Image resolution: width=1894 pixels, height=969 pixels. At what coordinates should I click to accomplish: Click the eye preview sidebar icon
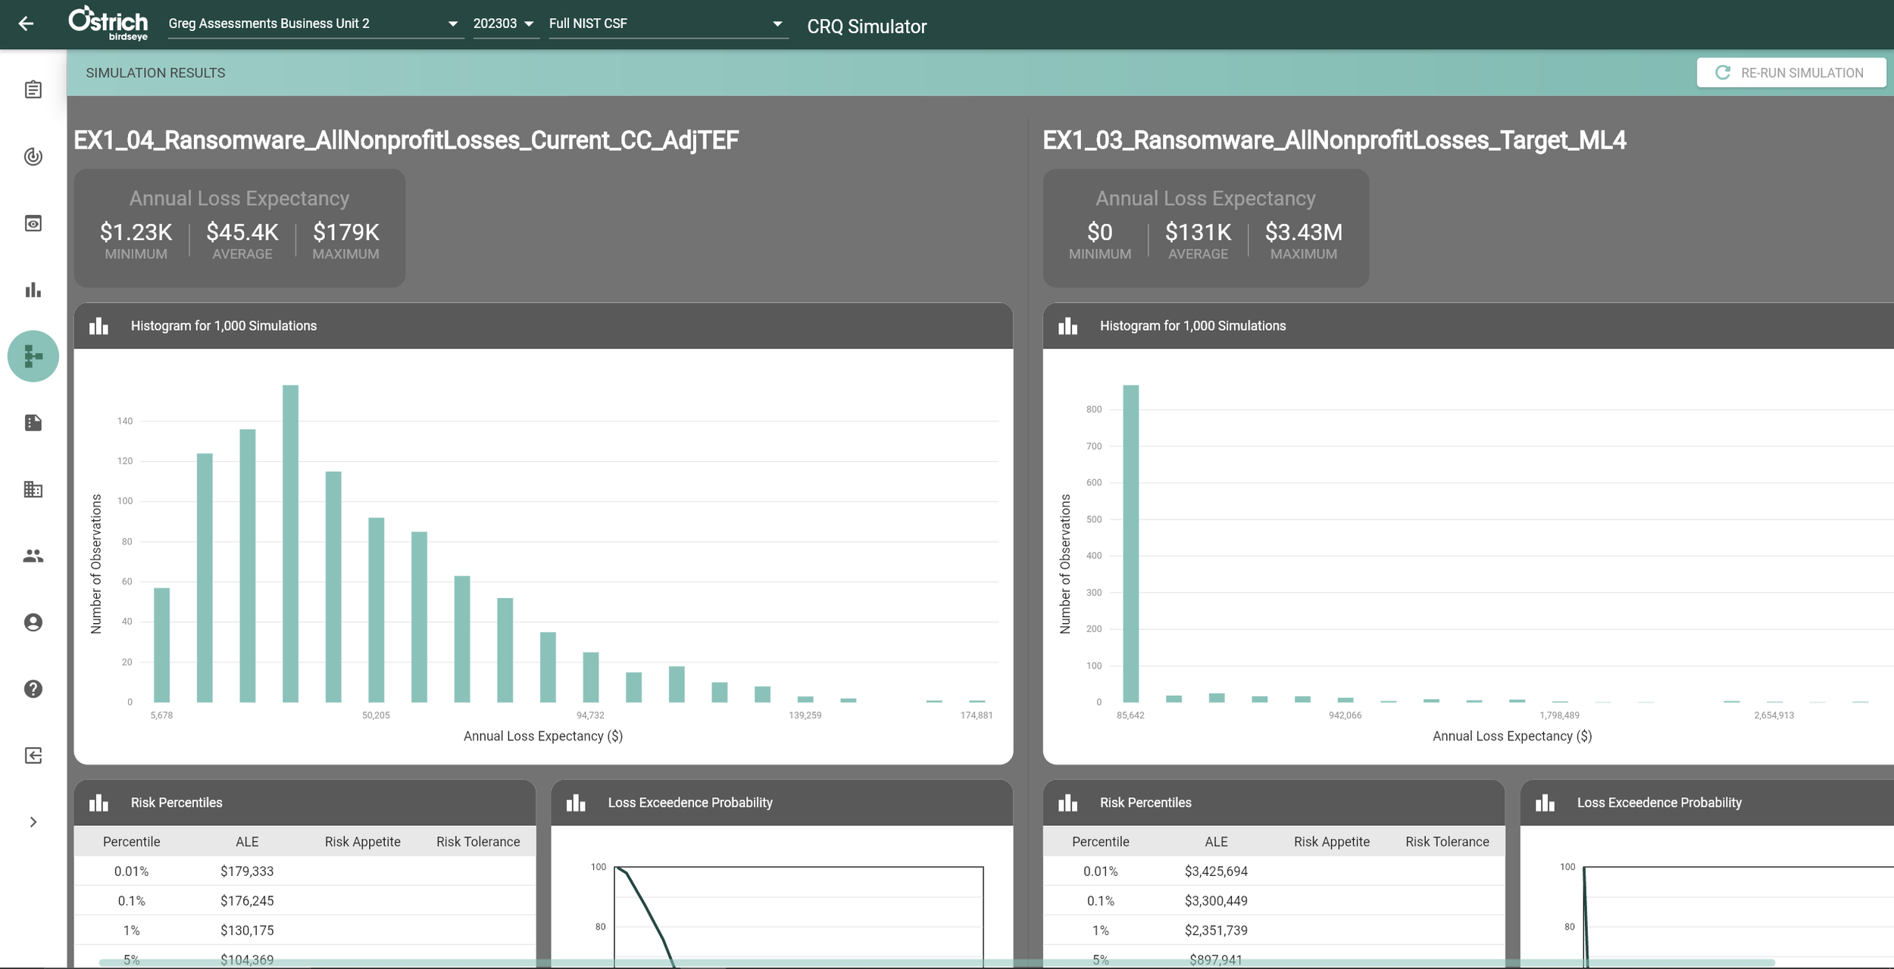pos(33,223)
